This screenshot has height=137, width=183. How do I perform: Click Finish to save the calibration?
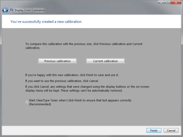coord(154,130)
